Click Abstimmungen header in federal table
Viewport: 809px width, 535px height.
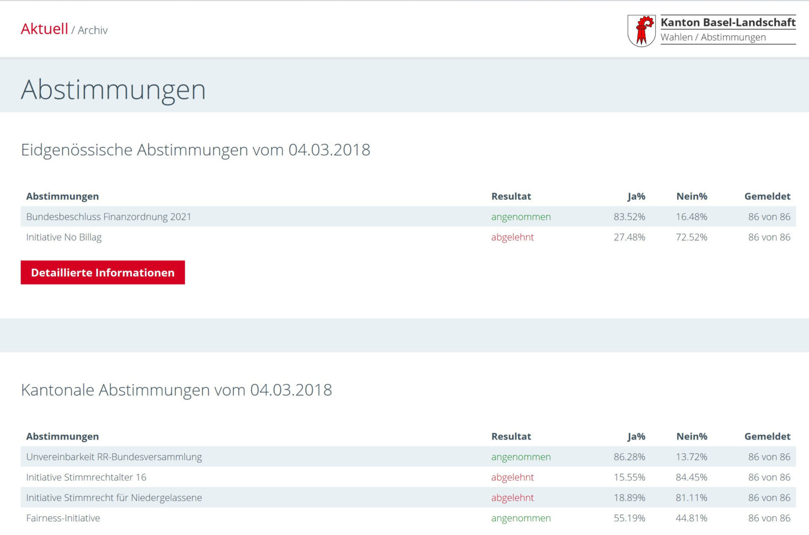62,196
